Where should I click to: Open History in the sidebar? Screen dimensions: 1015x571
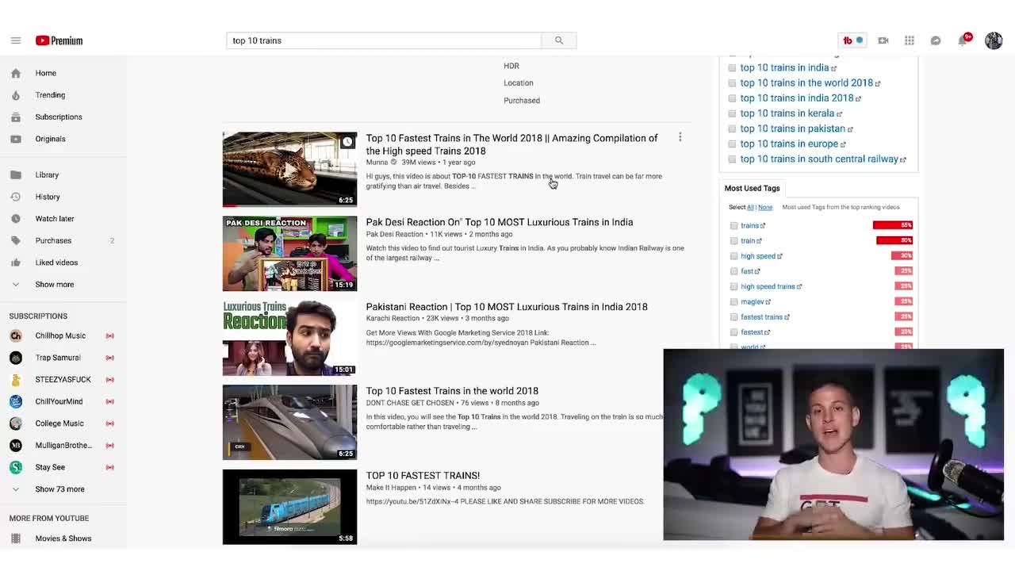[x=48, y=197]
